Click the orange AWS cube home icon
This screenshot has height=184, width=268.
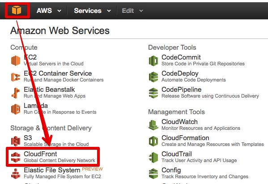click(17, 10)
